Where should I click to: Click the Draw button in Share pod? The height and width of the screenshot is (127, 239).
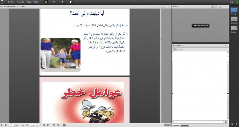[137, 7]
